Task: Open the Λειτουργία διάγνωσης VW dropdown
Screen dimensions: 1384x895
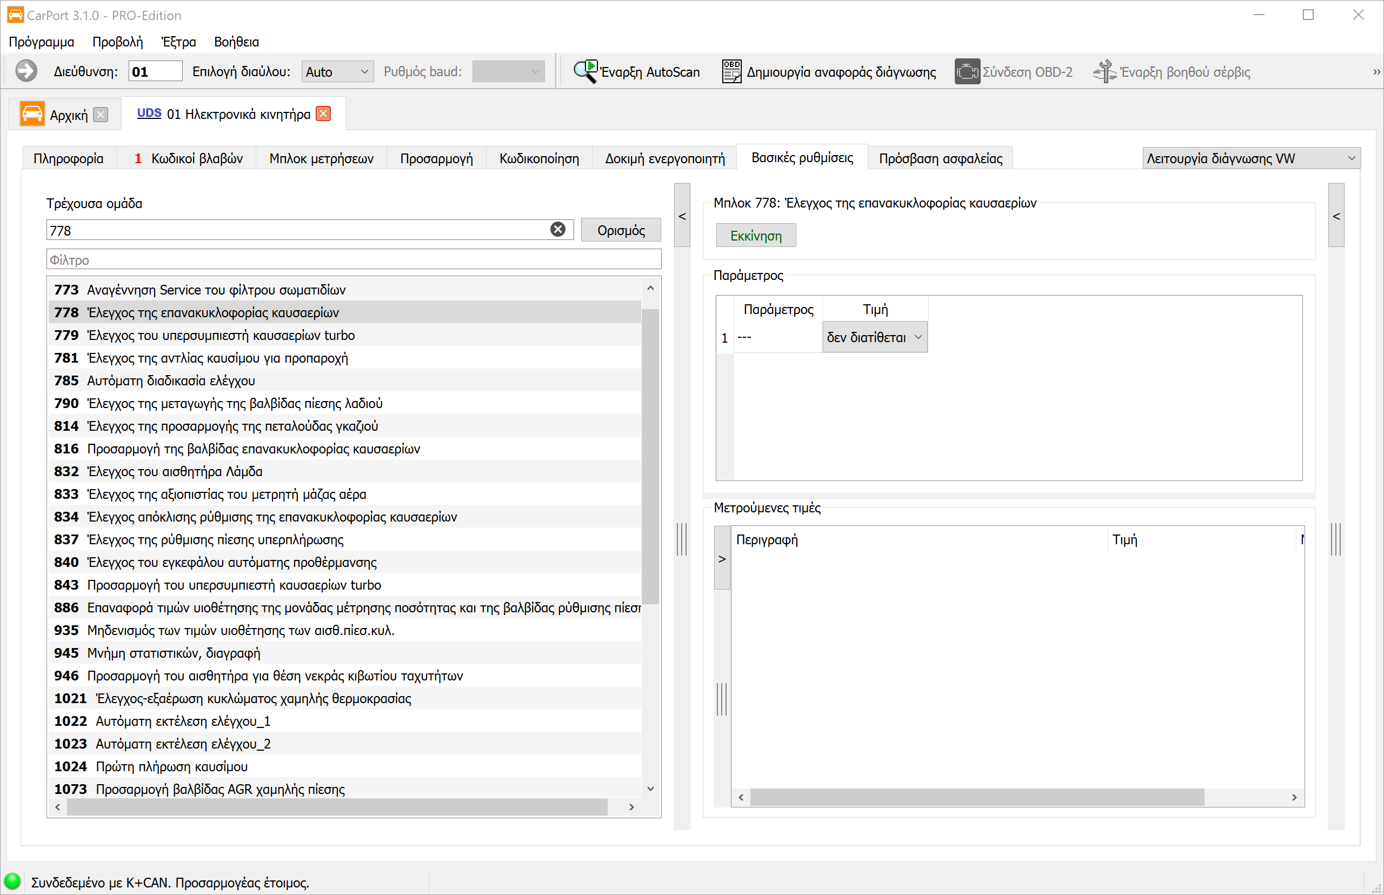Action: [x=1251, y=158]
